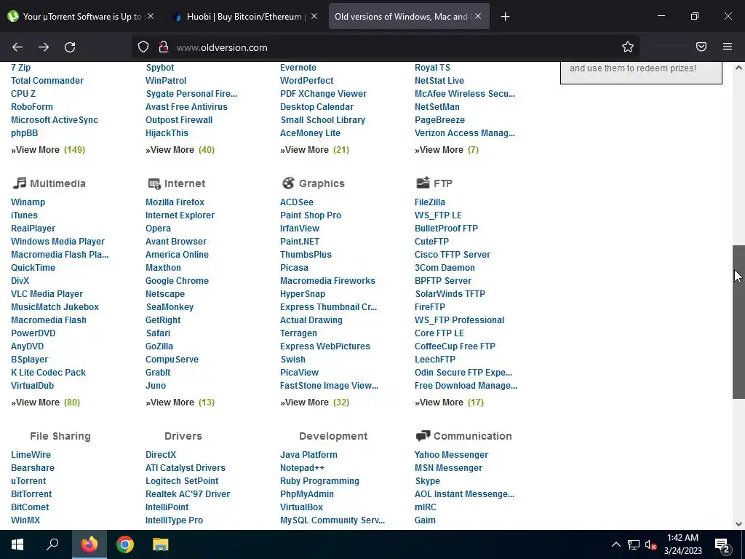The width and height of the screenshot is (745, 559).
Task: Open the Mozilla Firefox link
Action: pyautogui.click(x=175, y=202)
